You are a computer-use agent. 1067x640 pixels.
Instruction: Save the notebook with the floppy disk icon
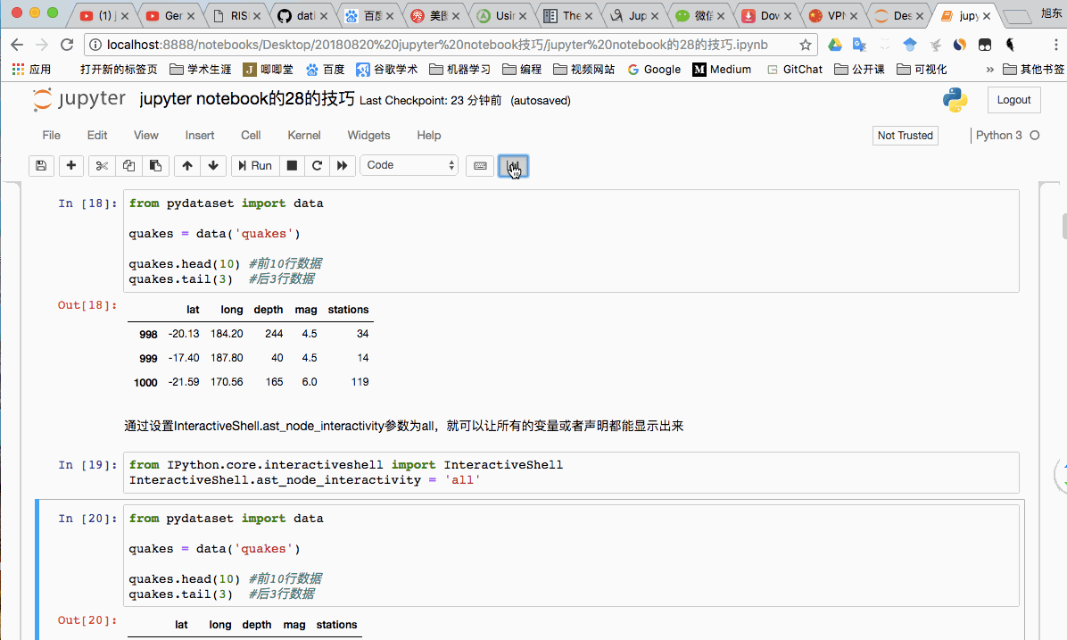pyautogui.click(x=41, y=165)
